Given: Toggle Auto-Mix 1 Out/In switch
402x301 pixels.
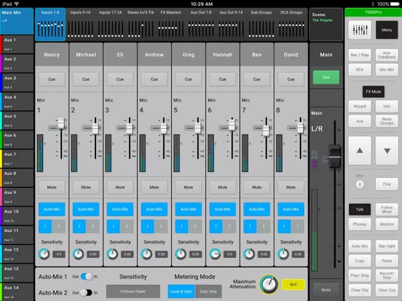Looking at the screenshot, I should [87, 276].
